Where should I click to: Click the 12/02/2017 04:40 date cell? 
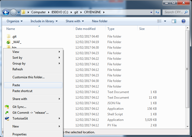[x=87, y=36]
